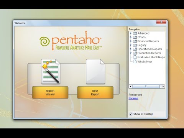Click the Advanced samples folder icon

click(135, 33)
